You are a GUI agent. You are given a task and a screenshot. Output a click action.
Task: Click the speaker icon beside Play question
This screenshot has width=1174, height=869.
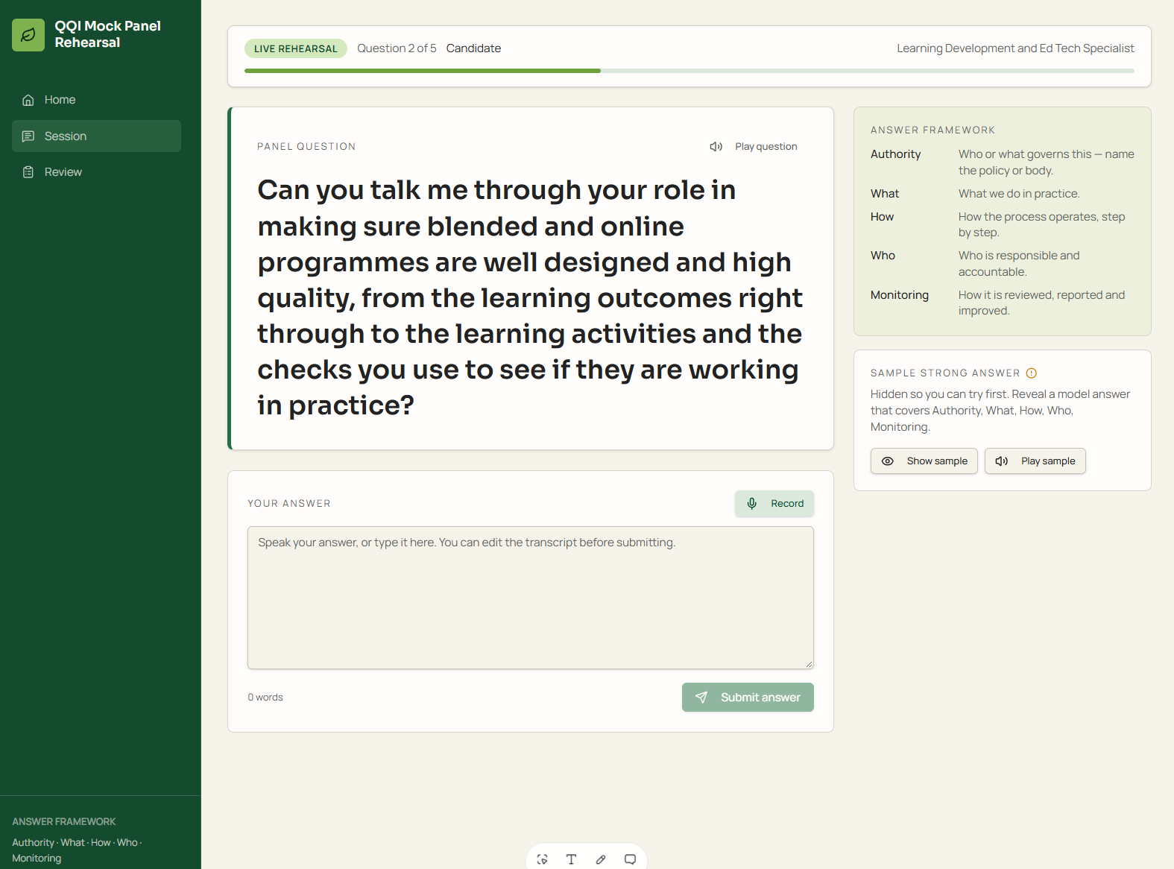click(x=716, y=147)
